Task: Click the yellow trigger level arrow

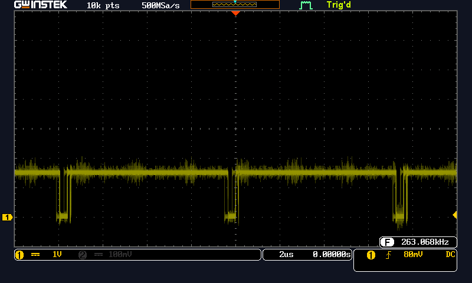Action: [455, 215]
